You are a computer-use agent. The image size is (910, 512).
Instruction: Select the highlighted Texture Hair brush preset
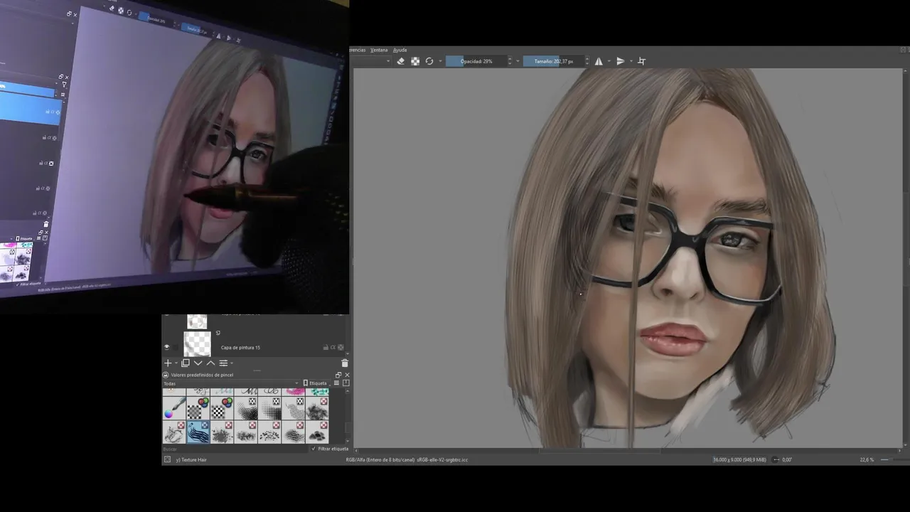pos(198,432)
